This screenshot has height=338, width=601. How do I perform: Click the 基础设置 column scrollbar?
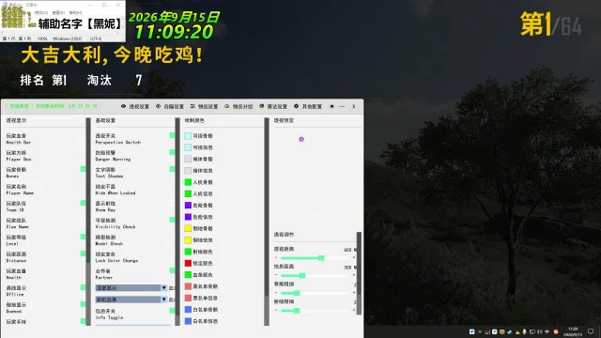point(177,222)
